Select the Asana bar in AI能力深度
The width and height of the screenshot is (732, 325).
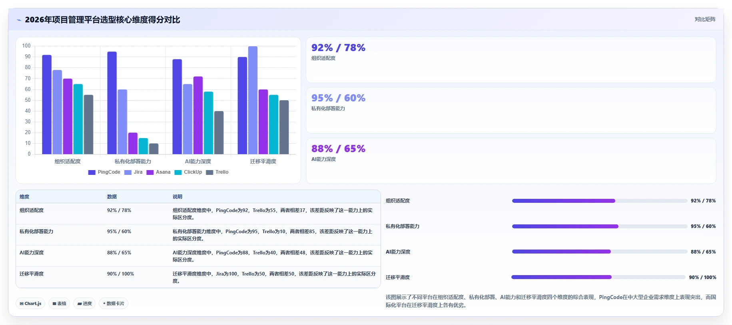198,115
